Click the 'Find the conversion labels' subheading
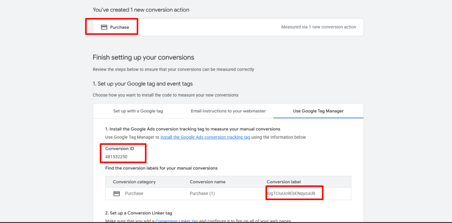Image resolution: width=452 pixels, height=223 pixels. [161, 168]
